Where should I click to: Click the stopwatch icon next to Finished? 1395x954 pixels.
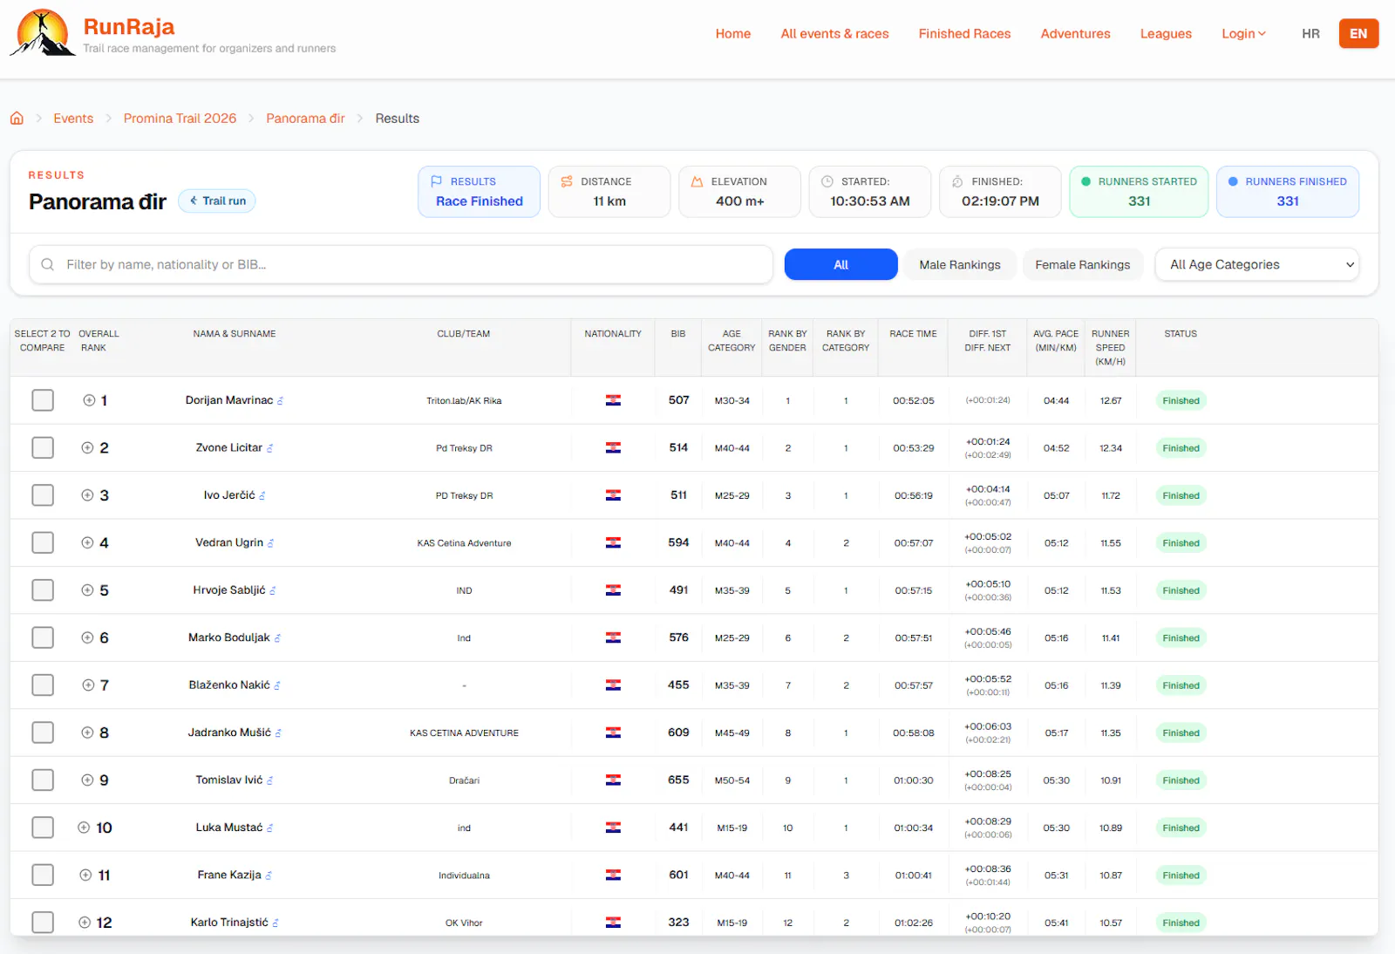(957, 181)
